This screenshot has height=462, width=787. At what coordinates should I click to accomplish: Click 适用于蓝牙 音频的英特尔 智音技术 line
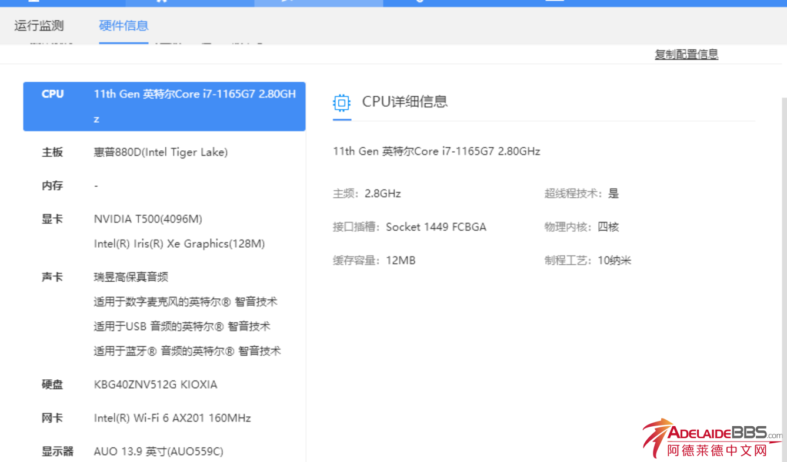187,351
